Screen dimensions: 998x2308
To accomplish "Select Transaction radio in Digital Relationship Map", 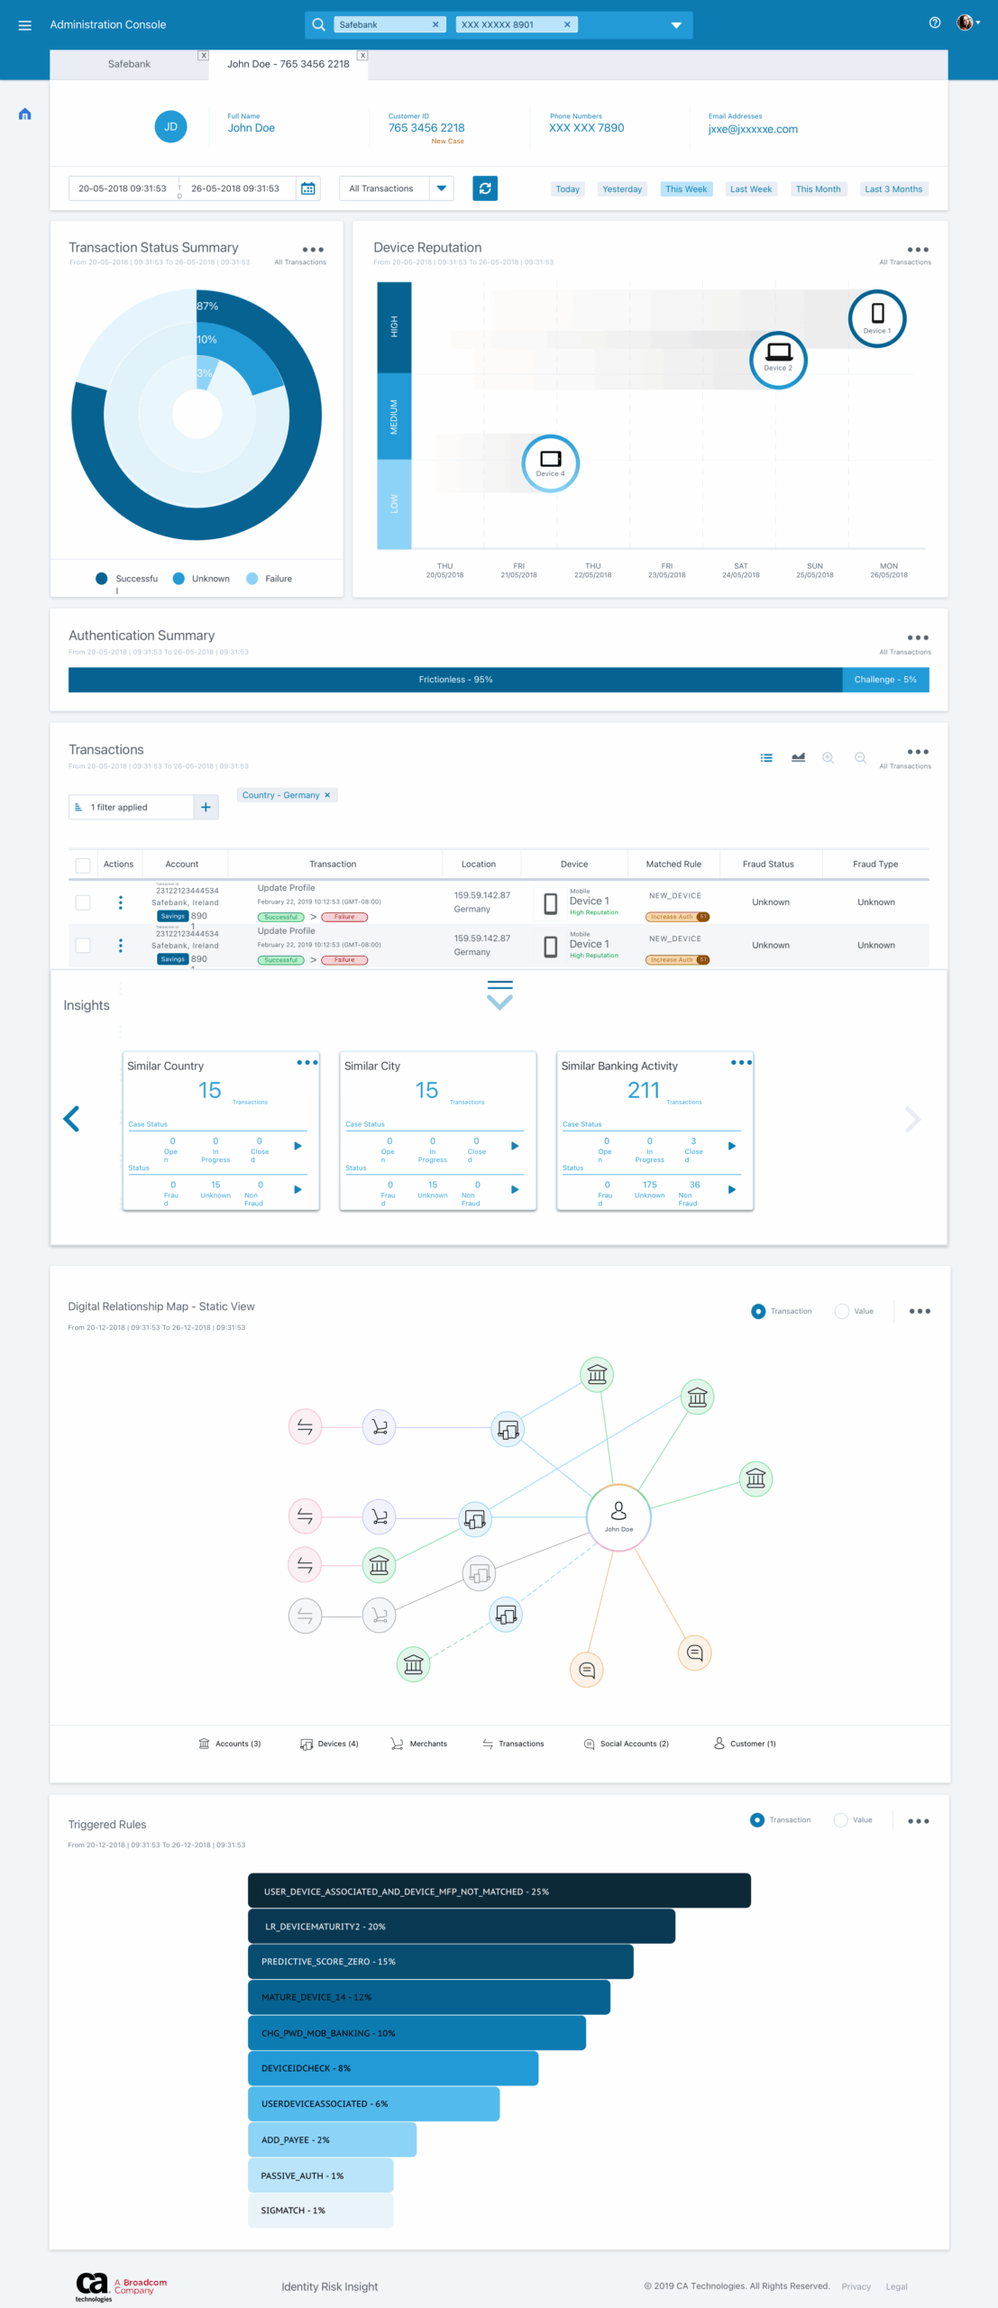I will coord(758,1311).
